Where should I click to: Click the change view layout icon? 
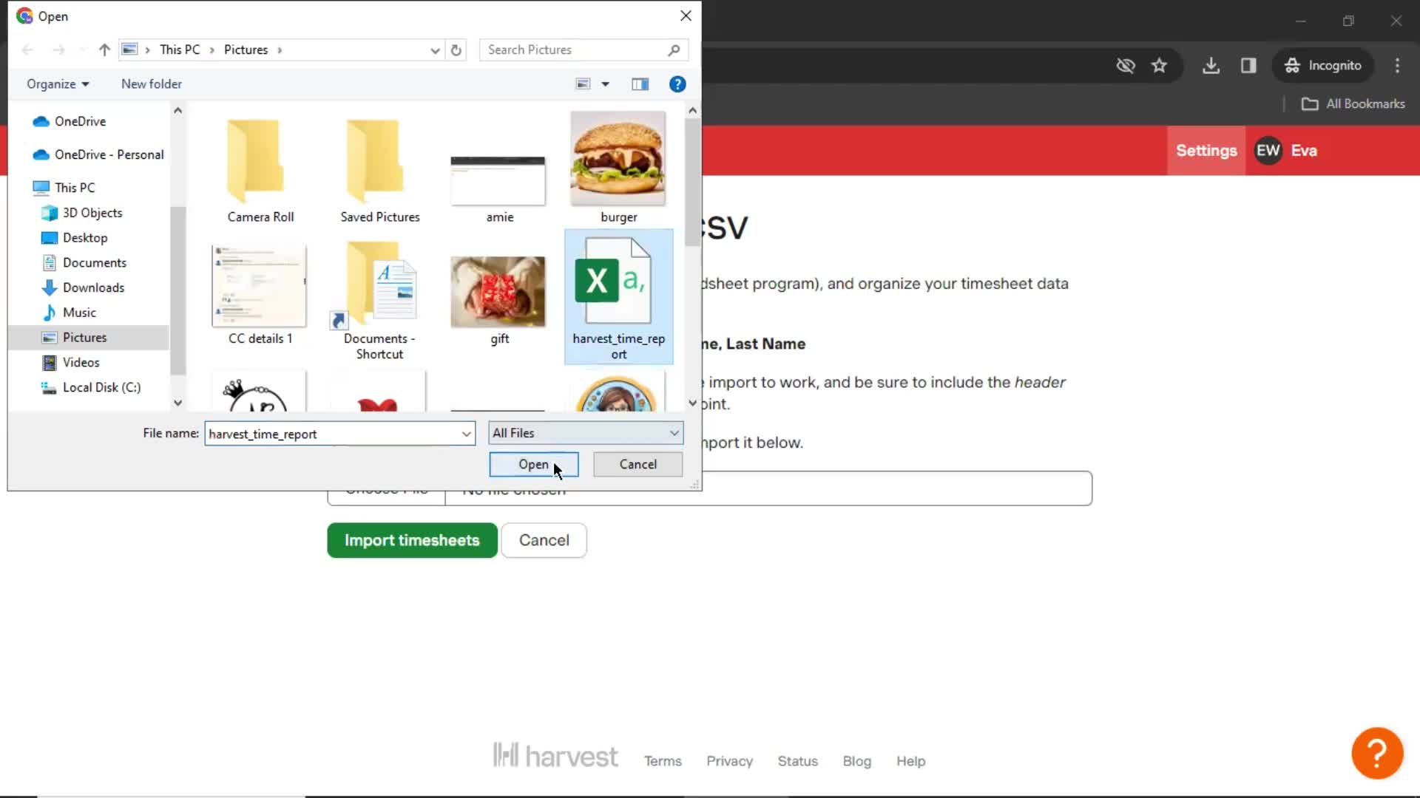point(594,83)
